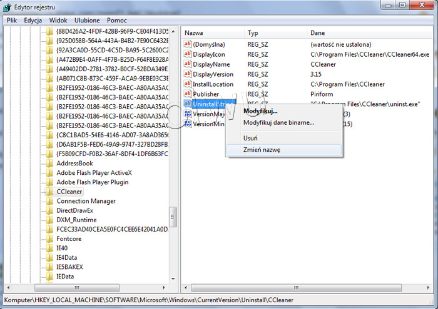Open the Widok menu
This screenshot has width=438, height=309.
[58, 21]
